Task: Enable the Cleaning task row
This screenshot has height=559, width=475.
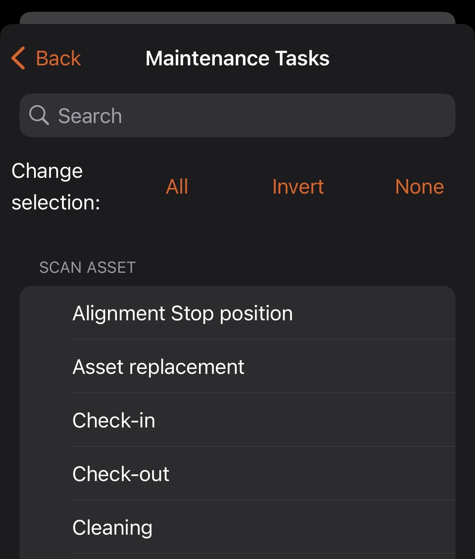Action: [x=112, y=527]
